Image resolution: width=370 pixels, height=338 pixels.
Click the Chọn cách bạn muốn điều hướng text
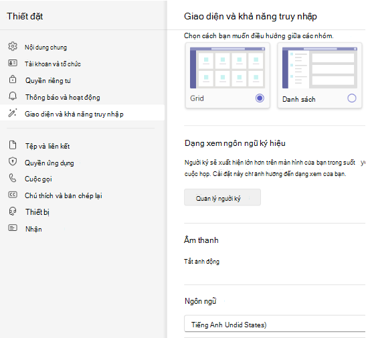(259, 36)
